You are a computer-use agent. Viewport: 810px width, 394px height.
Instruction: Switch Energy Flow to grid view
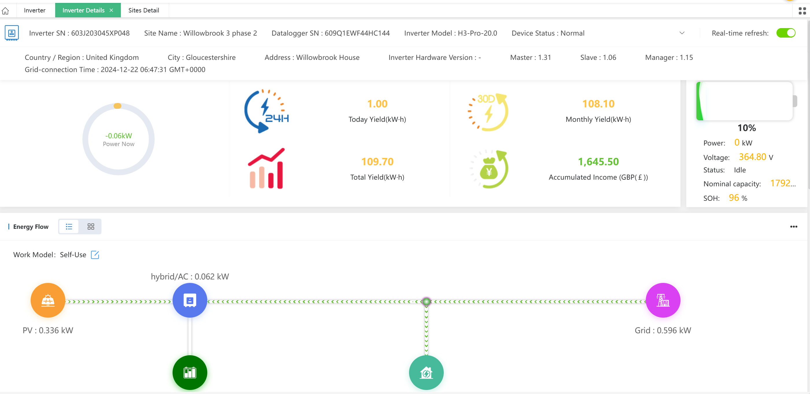tap(91, 227)
